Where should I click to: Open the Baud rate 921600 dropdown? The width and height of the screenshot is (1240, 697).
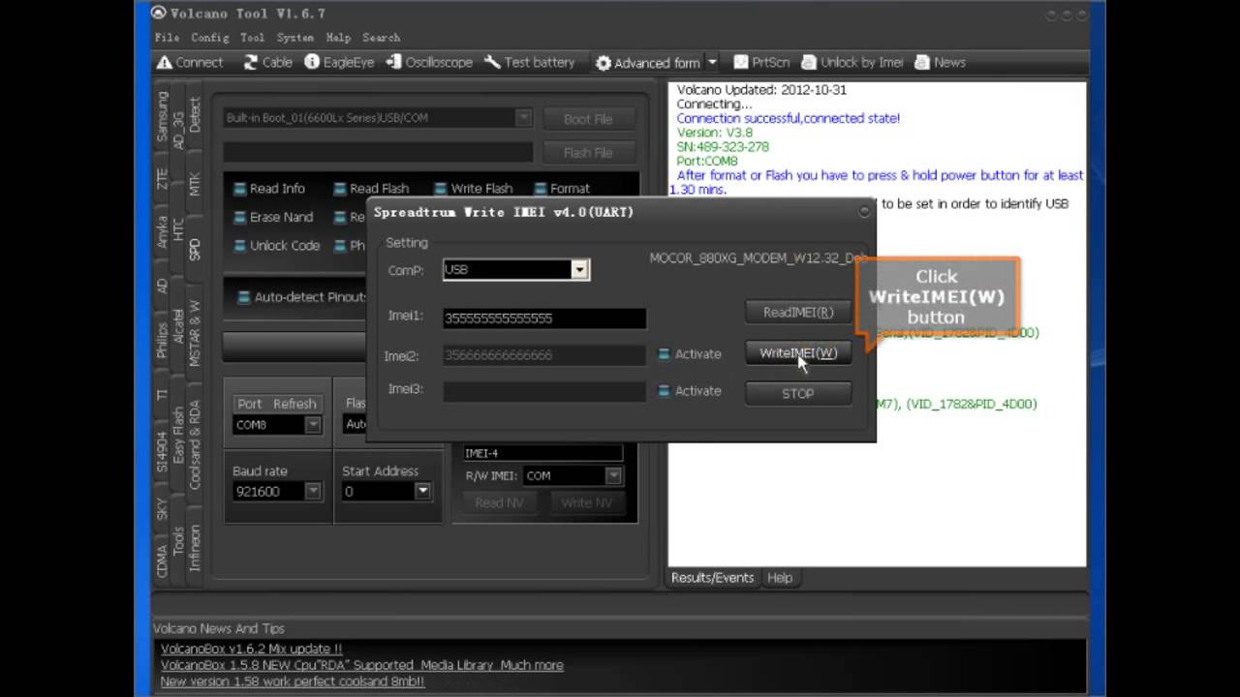click(313, 492)
